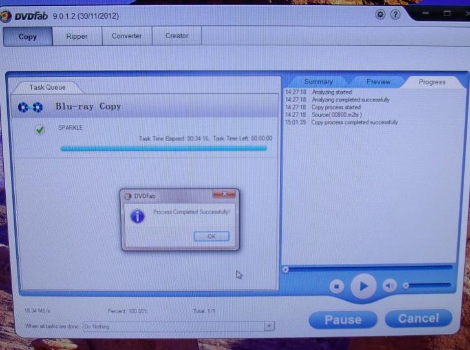Click log line 'Copy process completed successfully'
The height and width of the screenshot is (350, 470).
354,122
